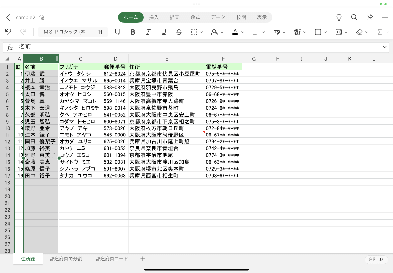
Task: Expand the formula bar chevron
Action: coord(385,47)
